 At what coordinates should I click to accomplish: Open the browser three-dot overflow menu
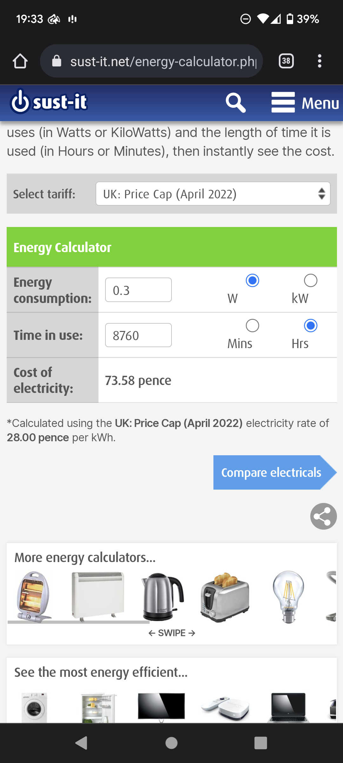(319, 61)
